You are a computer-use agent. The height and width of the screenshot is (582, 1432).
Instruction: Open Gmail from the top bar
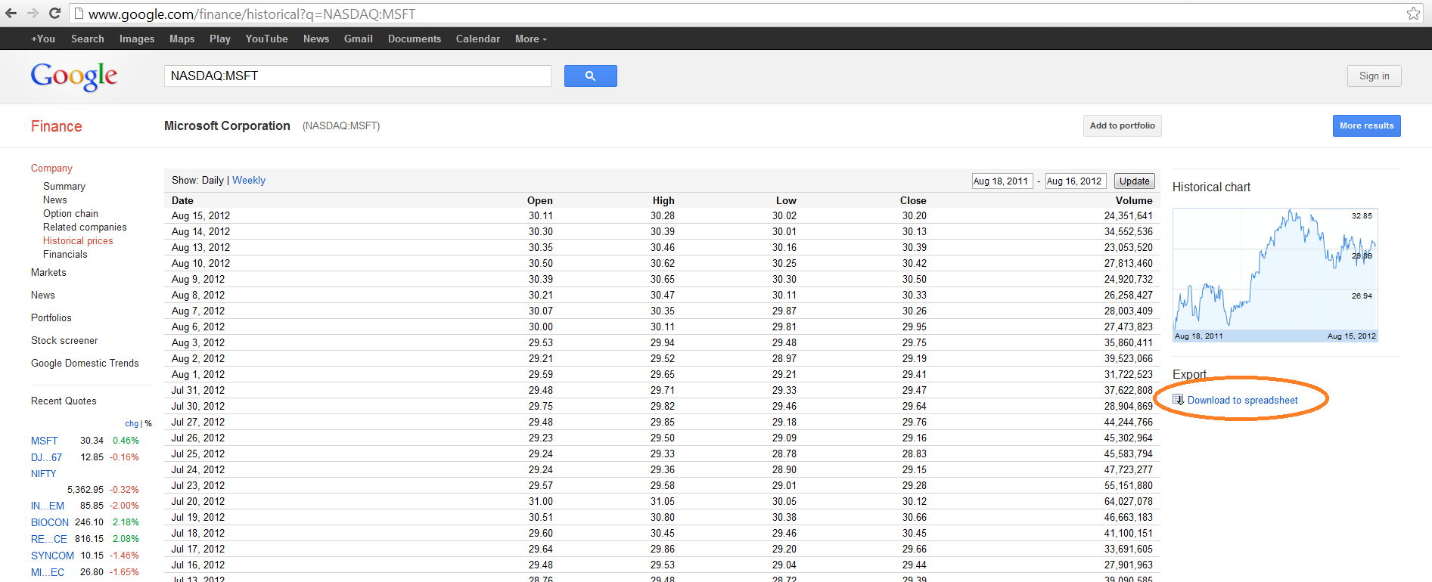click(x=359, y=39)
